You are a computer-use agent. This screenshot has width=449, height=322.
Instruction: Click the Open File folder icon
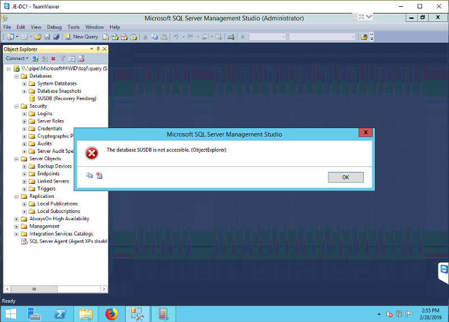point(38,37)
